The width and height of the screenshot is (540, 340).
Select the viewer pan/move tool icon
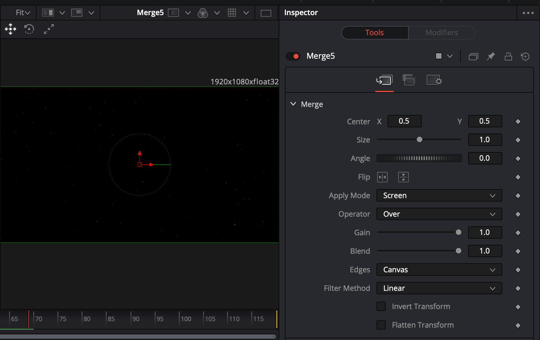click(11, 29)
